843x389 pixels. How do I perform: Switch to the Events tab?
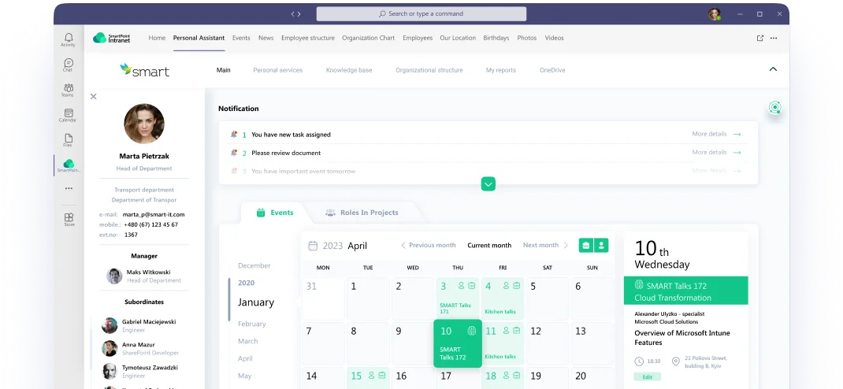(x=275, y=213)
